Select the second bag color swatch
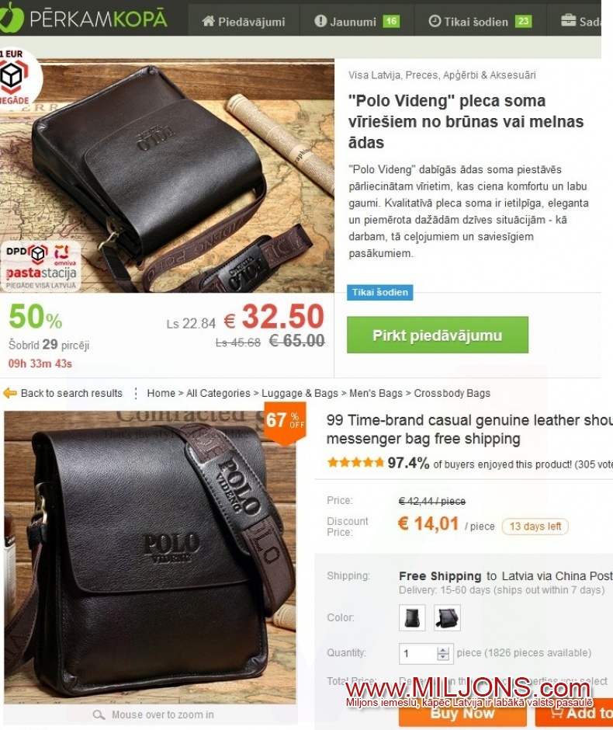Image resolution: width=613 pixels, height=730 pixels. coord(447,618)
